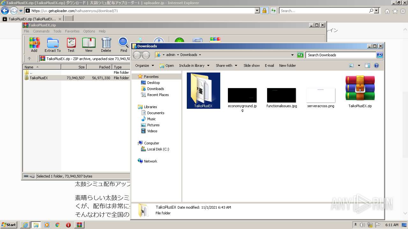
Task: Open Documents library in sidebar
Action: click(156, 113)
